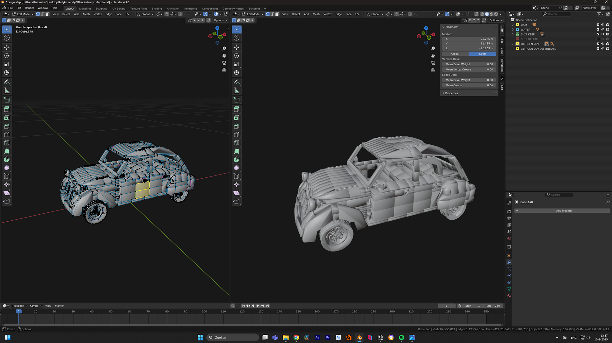Open Spotify from the taskbar
Viewport: 612px width, 343px height.
[x=401, y=338]
